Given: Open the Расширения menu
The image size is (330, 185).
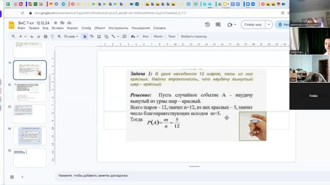Looking at the screenshot, I should point(141,28).
